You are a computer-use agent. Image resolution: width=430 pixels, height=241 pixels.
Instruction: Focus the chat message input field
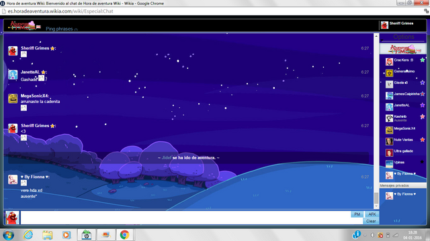(185, 218)
